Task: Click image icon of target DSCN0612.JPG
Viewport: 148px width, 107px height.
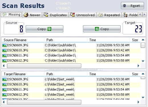Action: coord(5,95)
